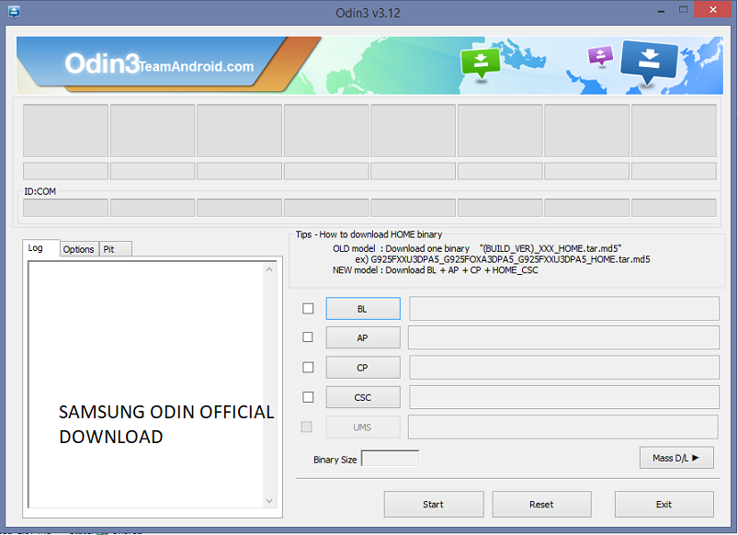Click the Odin application icon in the title bar
The image size is (738, 535).
pyautogui.click(x=11, y=12)
